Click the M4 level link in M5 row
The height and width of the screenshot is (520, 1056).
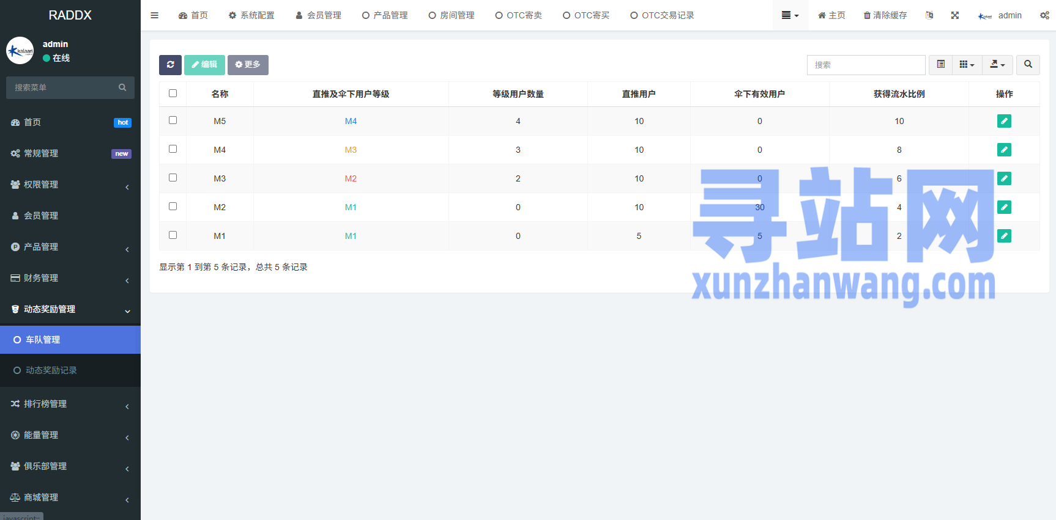click(351, 121)
